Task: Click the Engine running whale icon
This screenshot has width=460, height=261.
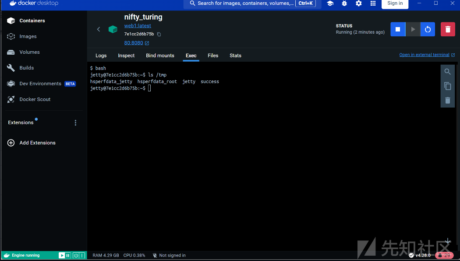Action: [x=7, y=255]
